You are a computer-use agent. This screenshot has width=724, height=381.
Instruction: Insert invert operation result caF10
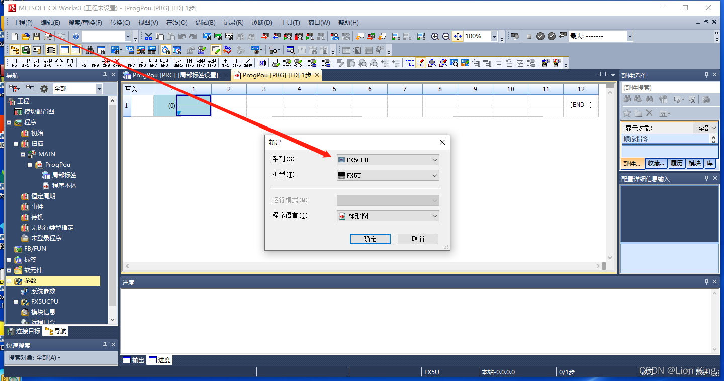[248, 63]
